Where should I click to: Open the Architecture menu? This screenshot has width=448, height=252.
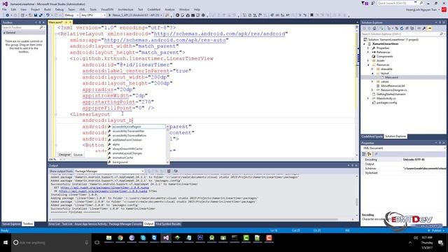[125, 9]
